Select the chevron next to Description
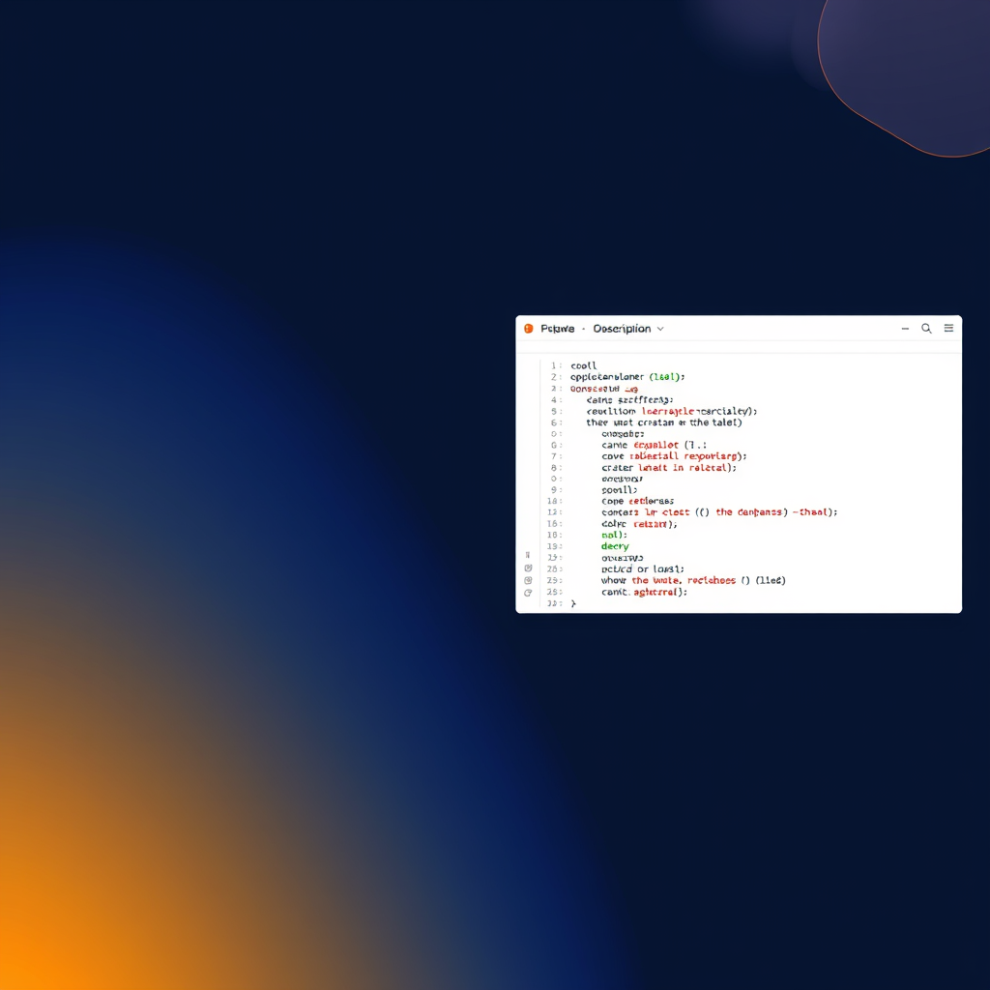The height and width of the screenshot is (990, 990). [660, 329]
